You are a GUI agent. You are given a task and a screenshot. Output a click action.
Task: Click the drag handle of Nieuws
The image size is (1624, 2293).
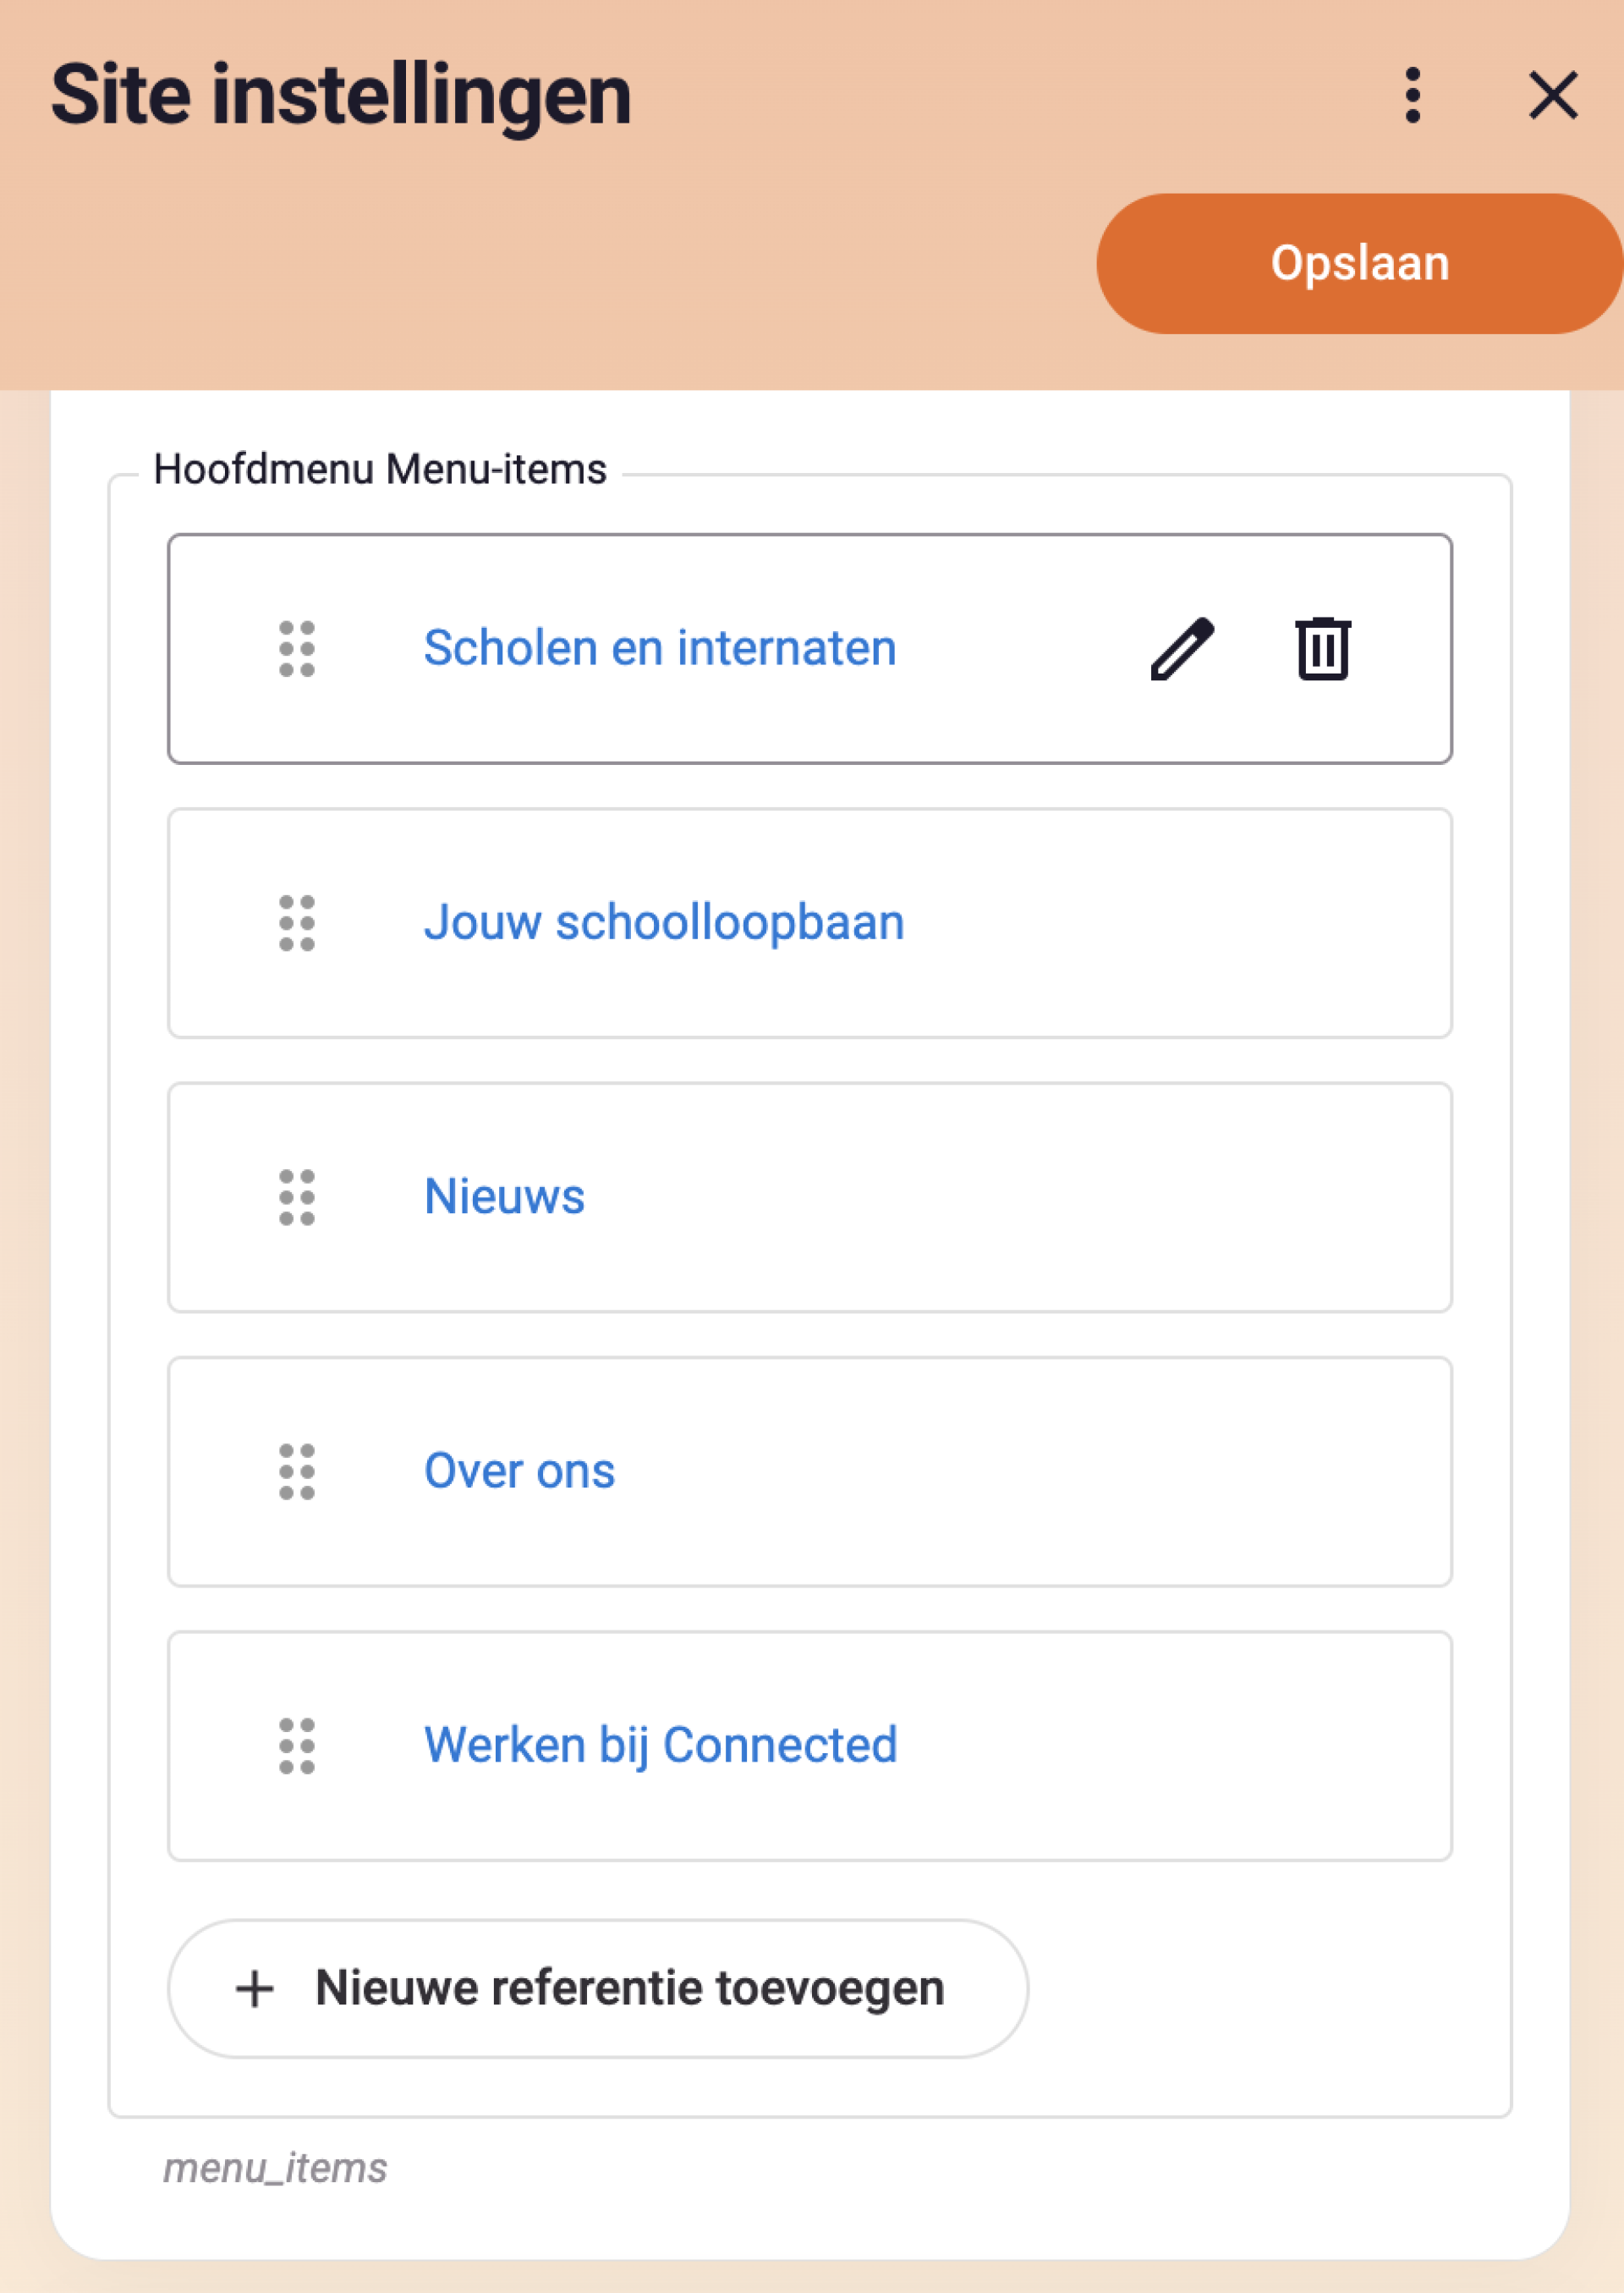tap(297, 1197)
